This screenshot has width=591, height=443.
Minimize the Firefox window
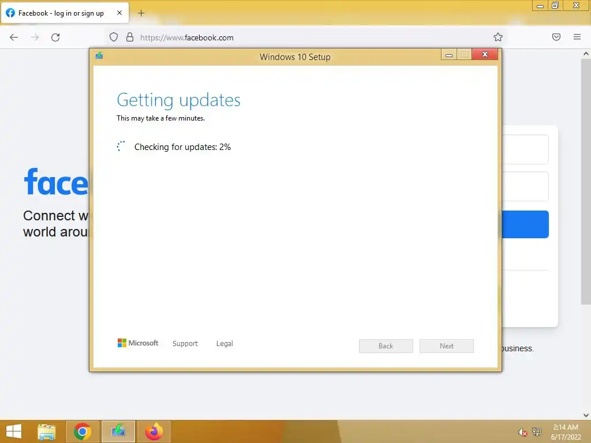point(540,6)
